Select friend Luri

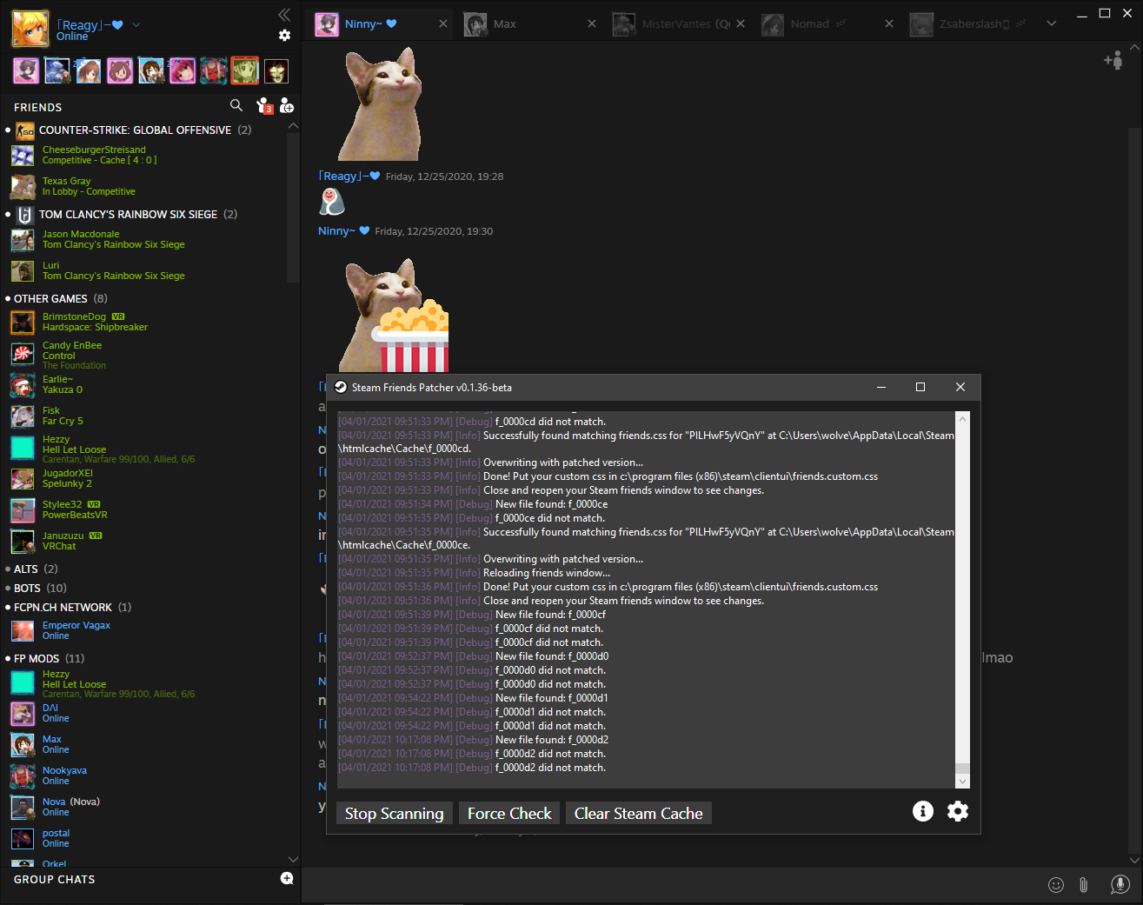click(146, 271)
